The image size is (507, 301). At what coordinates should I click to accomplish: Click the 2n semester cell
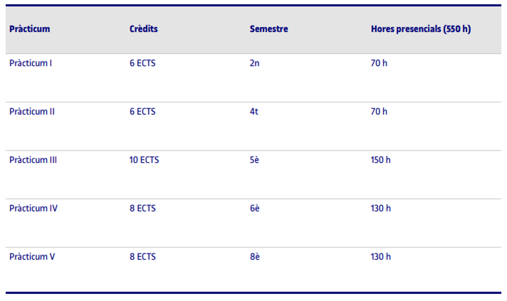[x=254, y=63]
